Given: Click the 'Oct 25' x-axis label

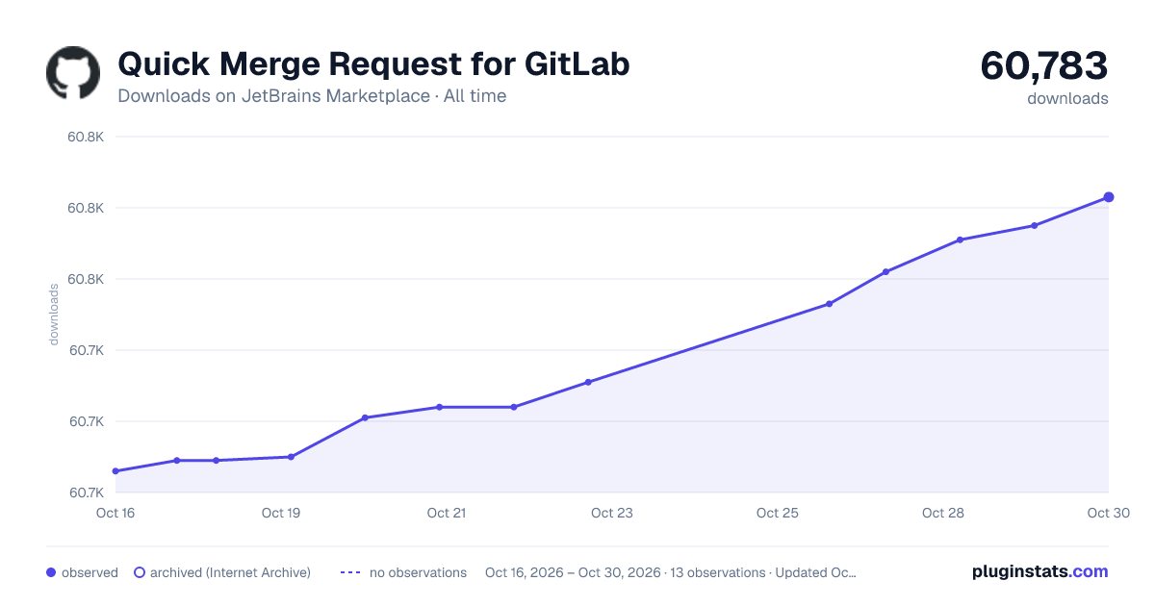Looking at the screenshot, I should [778, 513].
